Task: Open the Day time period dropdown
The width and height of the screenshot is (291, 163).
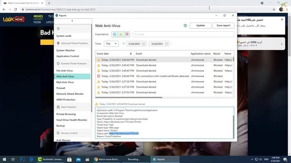Action: tap(111, 43)
